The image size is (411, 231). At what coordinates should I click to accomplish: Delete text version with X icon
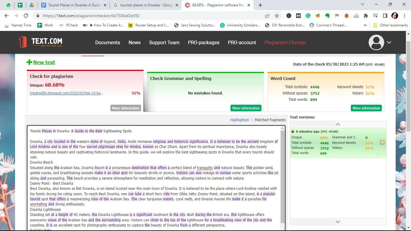382,142
